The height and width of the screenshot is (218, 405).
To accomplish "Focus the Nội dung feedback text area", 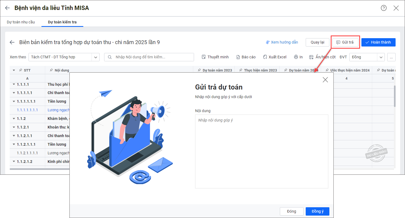I will point(262,151).
